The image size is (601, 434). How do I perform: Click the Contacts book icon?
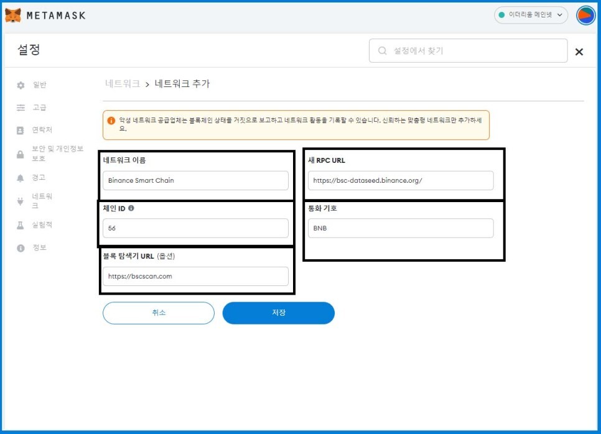point(21,130)
